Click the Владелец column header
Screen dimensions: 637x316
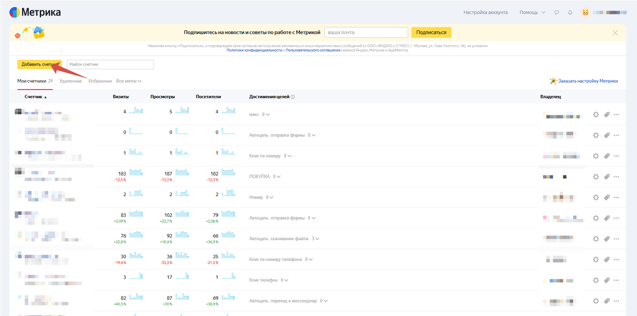point(550,97)
